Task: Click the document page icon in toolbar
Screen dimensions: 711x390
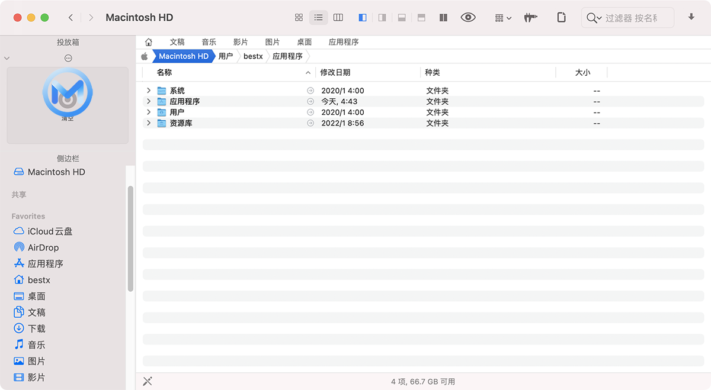Action: tap(561, 18)
